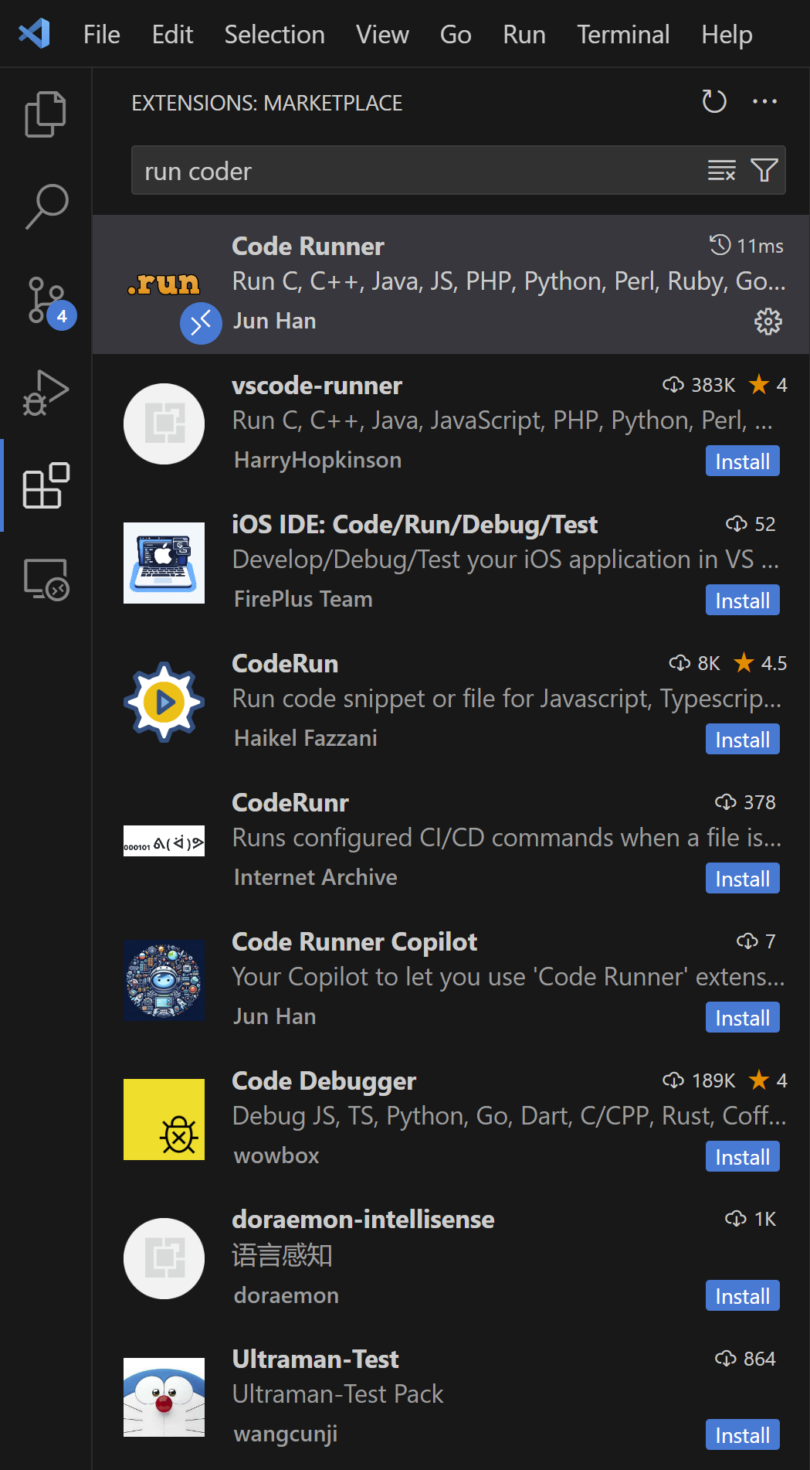The width and height of the screenshot is (810, 1470).
Task: Install the Code Debugger extension
Action: [742, 1157]
